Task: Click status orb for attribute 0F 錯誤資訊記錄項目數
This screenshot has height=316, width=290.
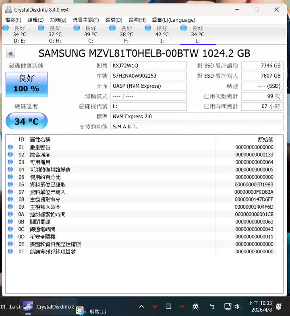Action: point(10,252)
